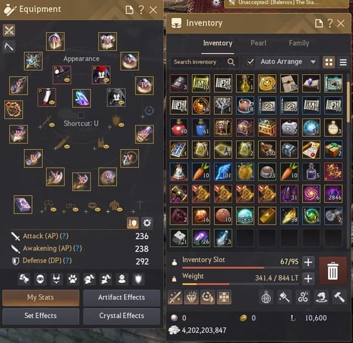Open Artifact Effects
Viewport: 353px width, 343px height.
(121, 297)
